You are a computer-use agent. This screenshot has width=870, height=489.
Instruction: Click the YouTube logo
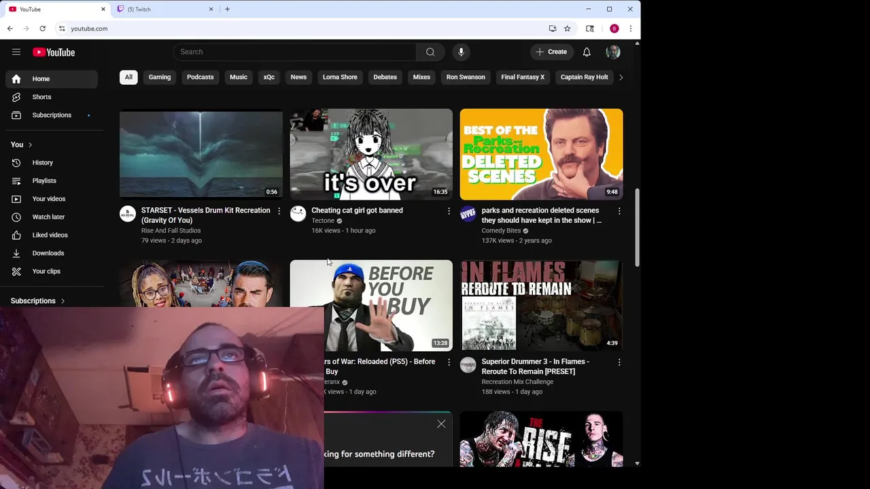[54, 52]
